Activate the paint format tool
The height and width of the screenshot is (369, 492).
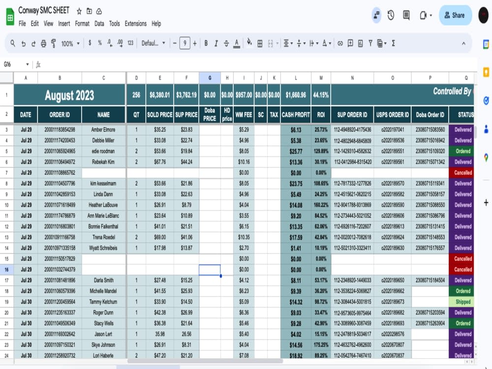[x=53, y=43]
